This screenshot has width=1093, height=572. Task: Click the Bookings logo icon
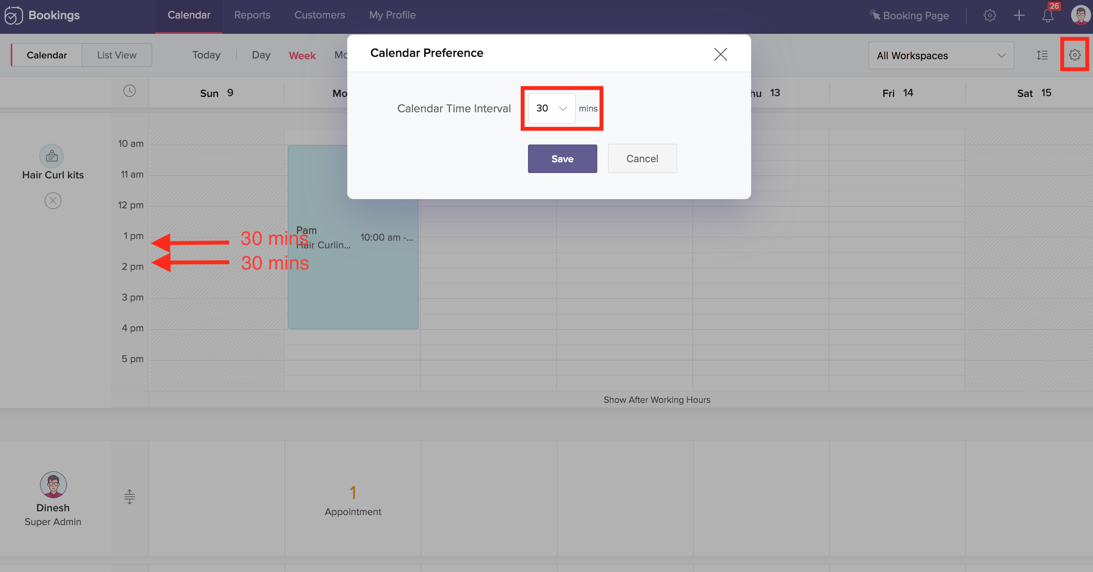pos(13,16)
